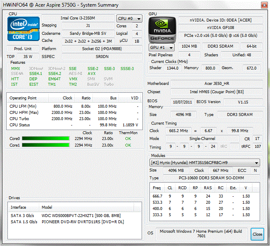Click the Freq timing table header

(157, 188)
